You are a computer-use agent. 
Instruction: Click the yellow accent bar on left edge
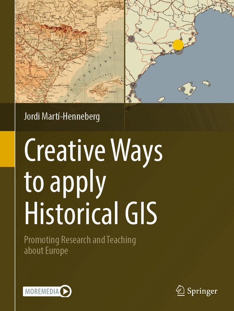(x=7, y=149)
